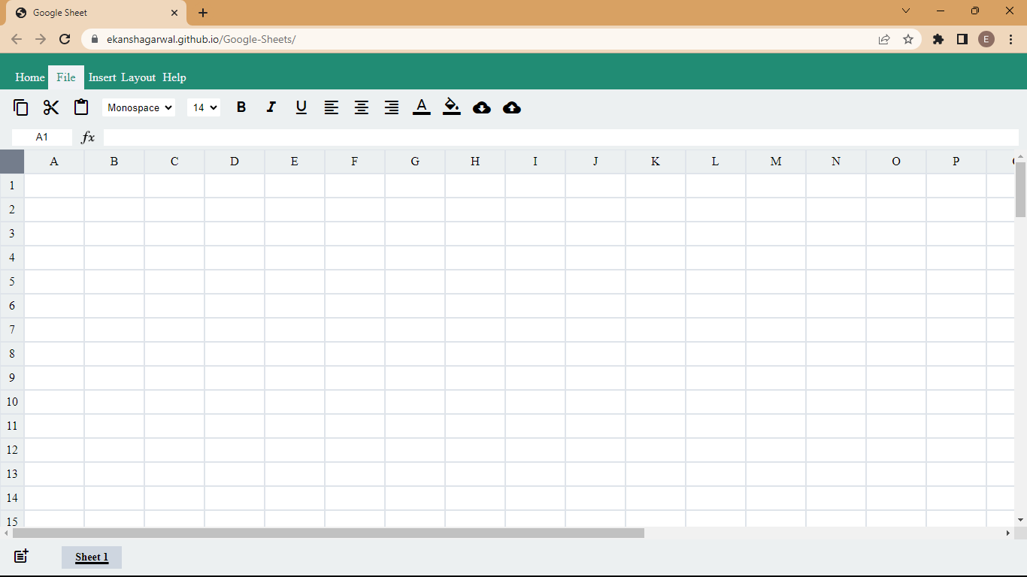The image size is (1027, 577).
Task: Toggle bold formatting
Action: coord(241,107)
